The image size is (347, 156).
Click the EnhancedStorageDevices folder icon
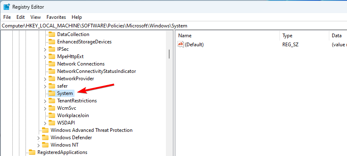tap(51, 42)
